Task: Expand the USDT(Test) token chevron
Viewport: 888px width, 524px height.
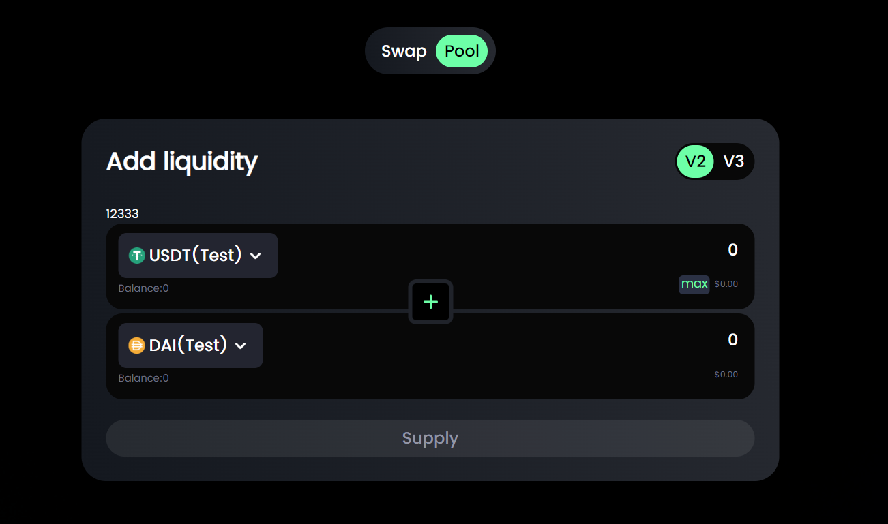Action: (x=256, y=256)
